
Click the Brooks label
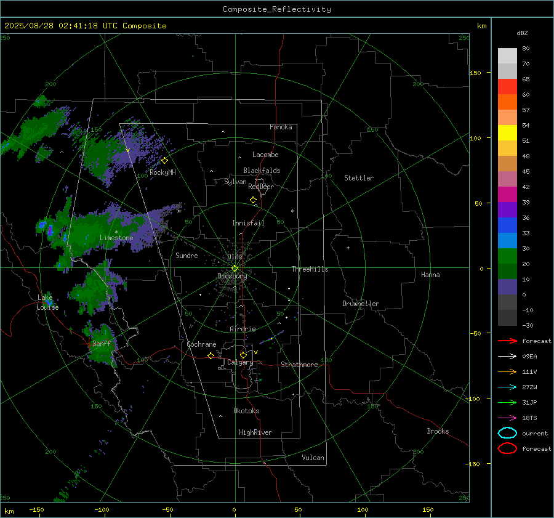pyautogui.click(x=438, y=431)
